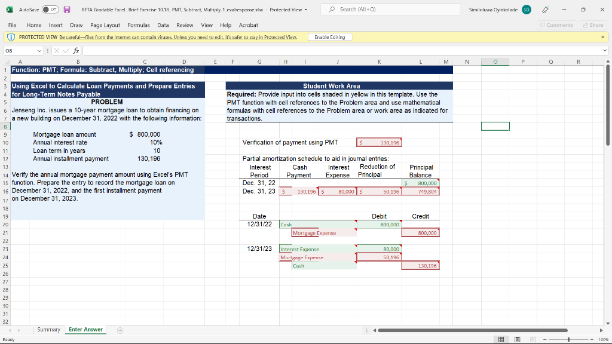
Task: Click the Save icon in Quick Access toolbar
Action: click(66, 10)
